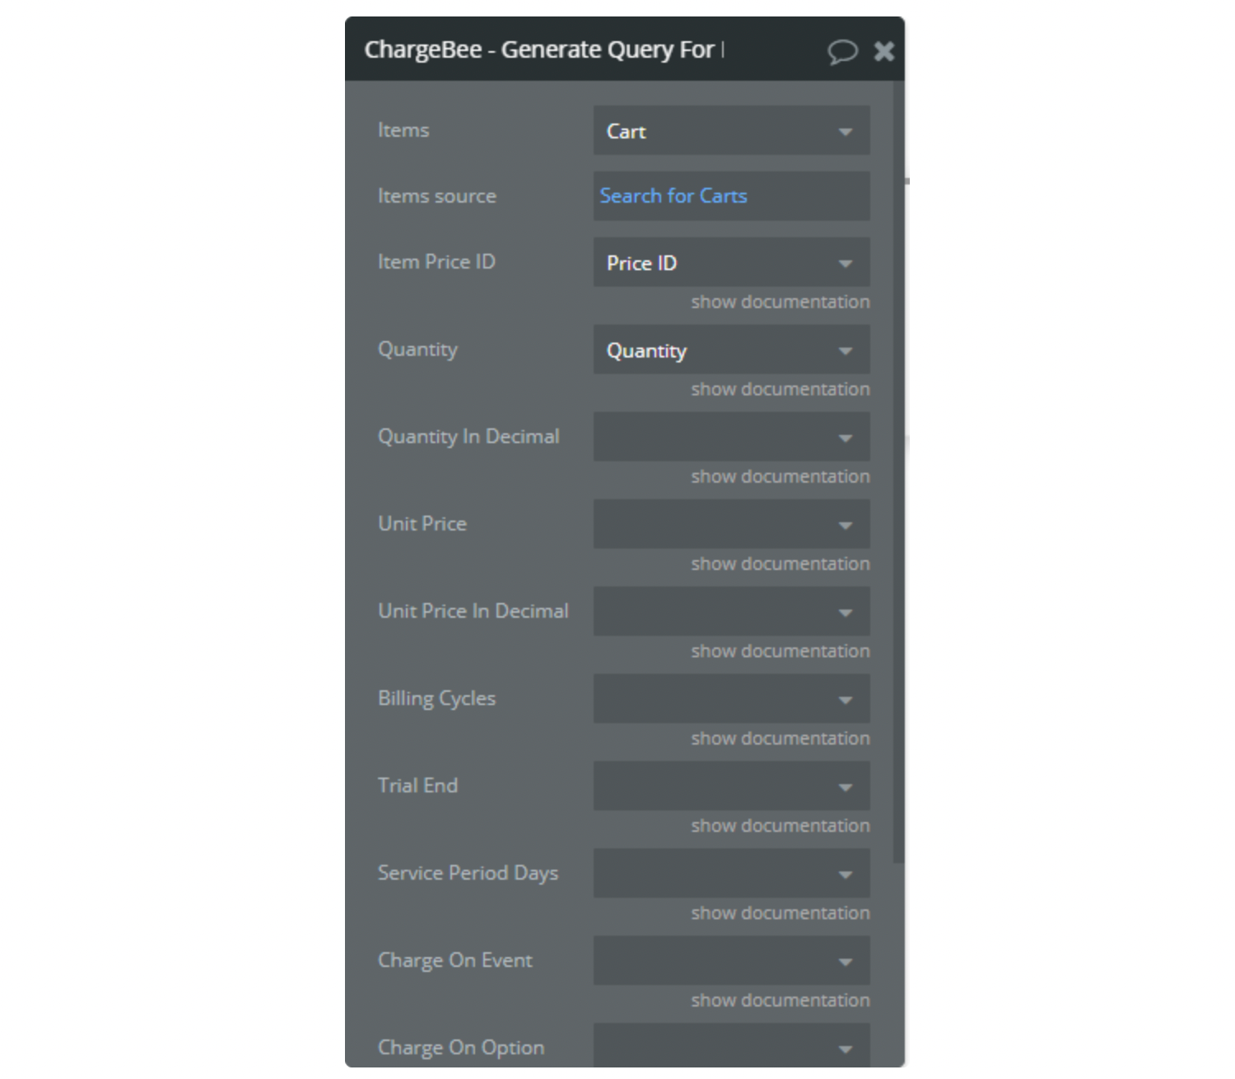Viewport: 1235px width, 1079px height.
Task: Open the Item Price ID dropdown
Action: pyautogui.click(x=731, y=262)
